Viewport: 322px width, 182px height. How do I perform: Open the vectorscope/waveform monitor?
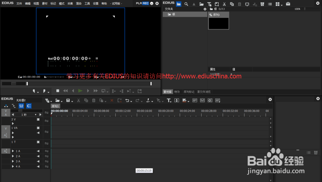pyautogui.click(x=210, y=100)
